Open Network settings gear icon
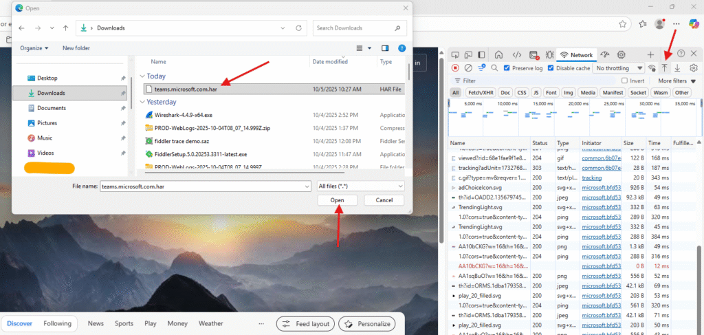Image resolution: width=704 pixels, height=335 pixels. (x=694, y=68)
